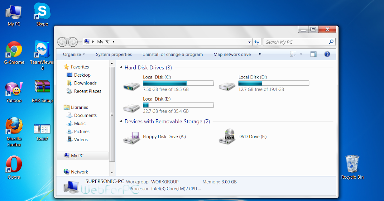Click the Local Disk (E:) usage bar
Screen dimensions: 384x201
[x=178, y=105]
